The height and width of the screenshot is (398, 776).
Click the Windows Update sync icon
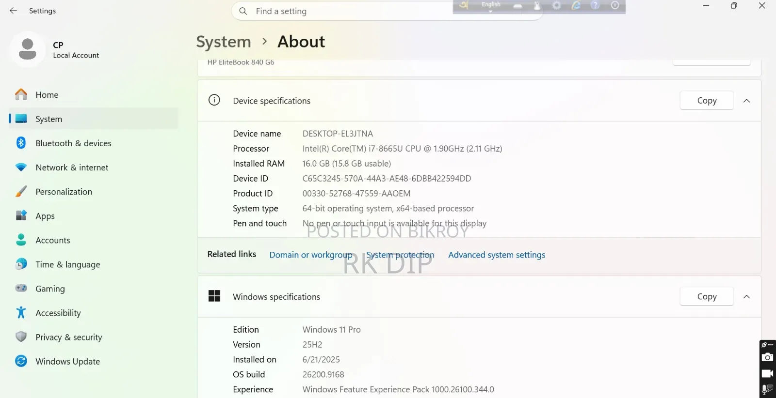[21, 361]
